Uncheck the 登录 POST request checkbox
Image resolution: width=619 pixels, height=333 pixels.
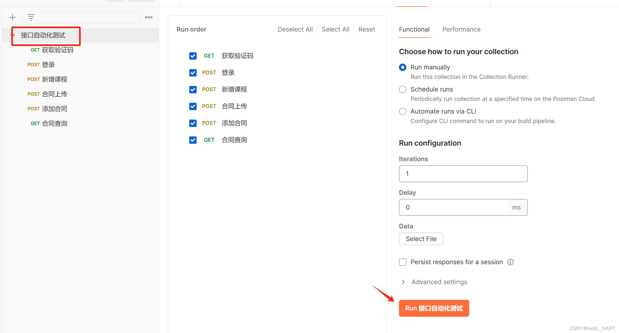tap(193, 73)
